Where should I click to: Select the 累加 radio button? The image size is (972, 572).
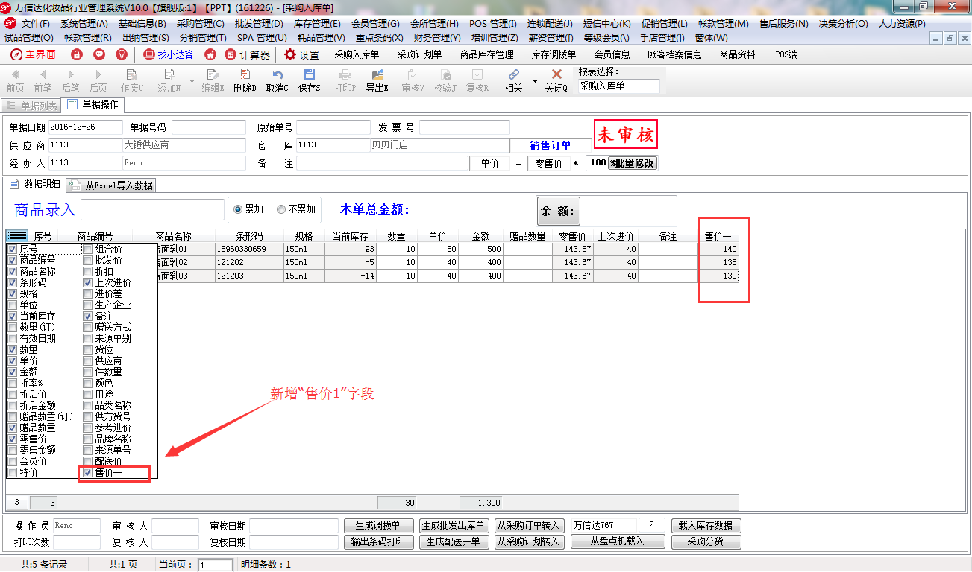point(239,209)
